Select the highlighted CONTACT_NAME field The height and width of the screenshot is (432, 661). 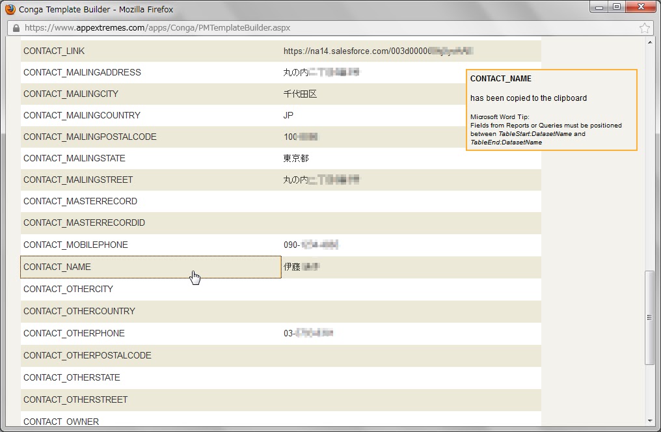click(x=150, y=267)
